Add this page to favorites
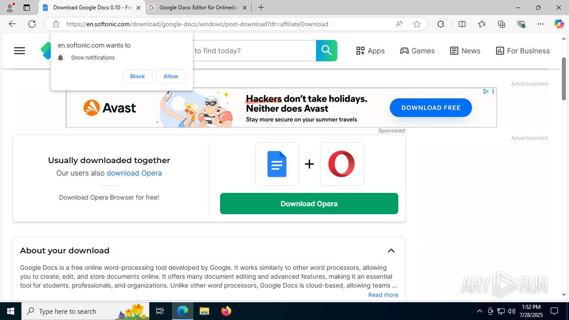569x320 pixels. (x=417, y=24)
